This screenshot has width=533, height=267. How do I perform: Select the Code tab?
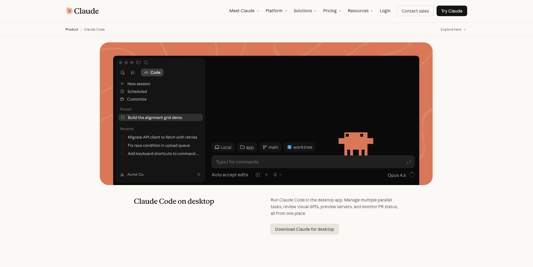pyautogui.click(x=152, y=72)
